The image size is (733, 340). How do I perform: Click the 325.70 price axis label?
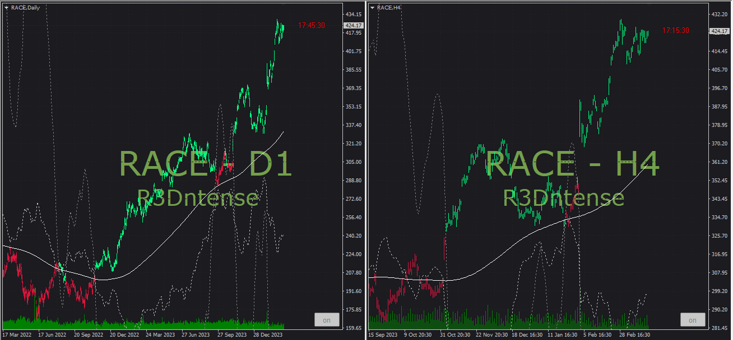click(x=719, y=235)
